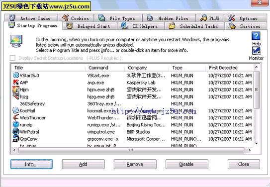Click the winpatrol.exe command cell
The image size is (270, 187).
click(101, 132)
